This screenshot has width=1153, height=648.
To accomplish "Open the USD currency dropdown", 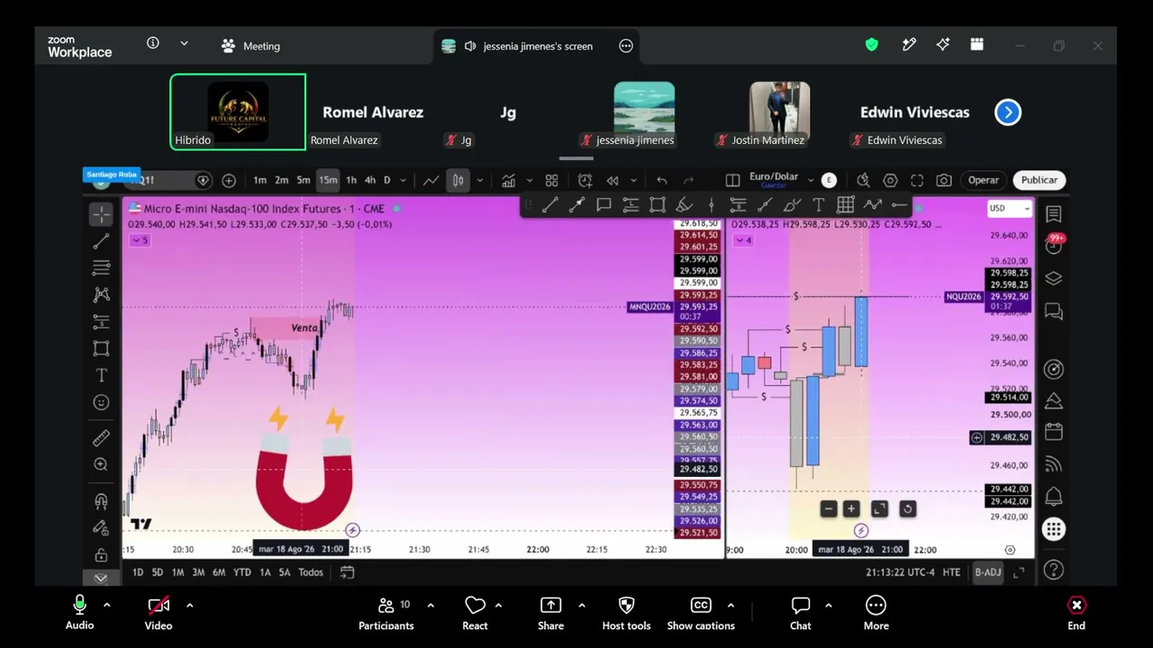I will 1009,209.
